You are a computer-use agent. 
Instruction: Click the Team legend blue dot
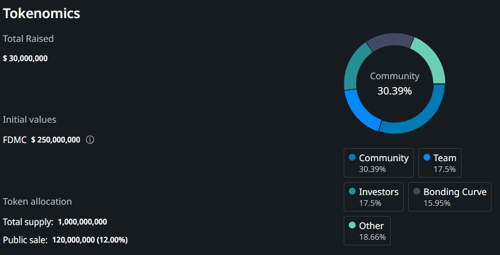coord(426,157)
